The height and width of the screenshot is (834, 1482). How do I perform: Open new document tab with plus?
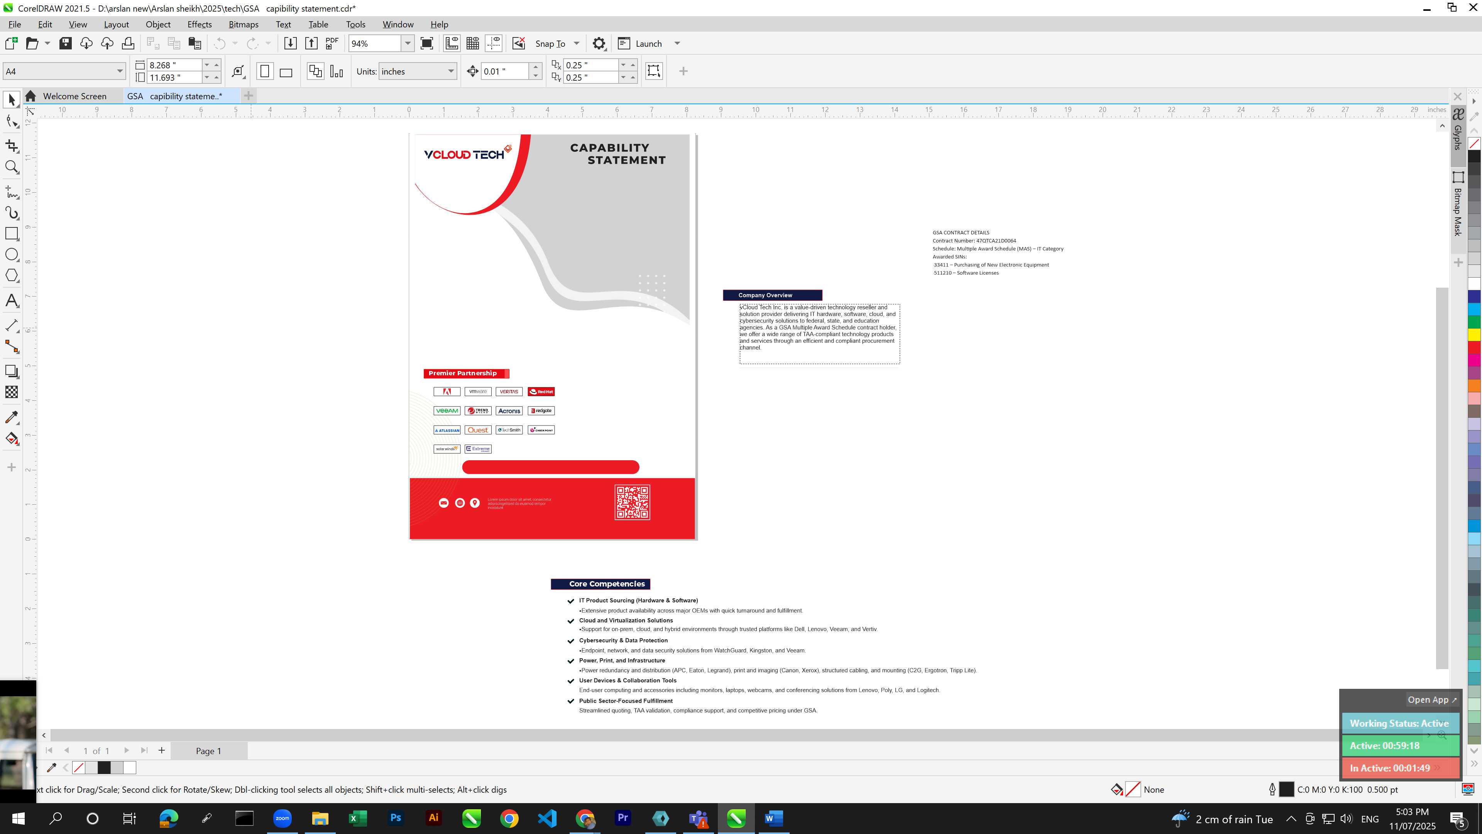(x=249, y=95)
